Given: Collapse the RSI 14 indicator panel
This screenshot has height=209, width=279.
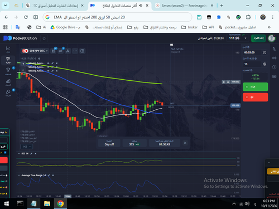Looking at the screenshot, I should click(19, 154).
